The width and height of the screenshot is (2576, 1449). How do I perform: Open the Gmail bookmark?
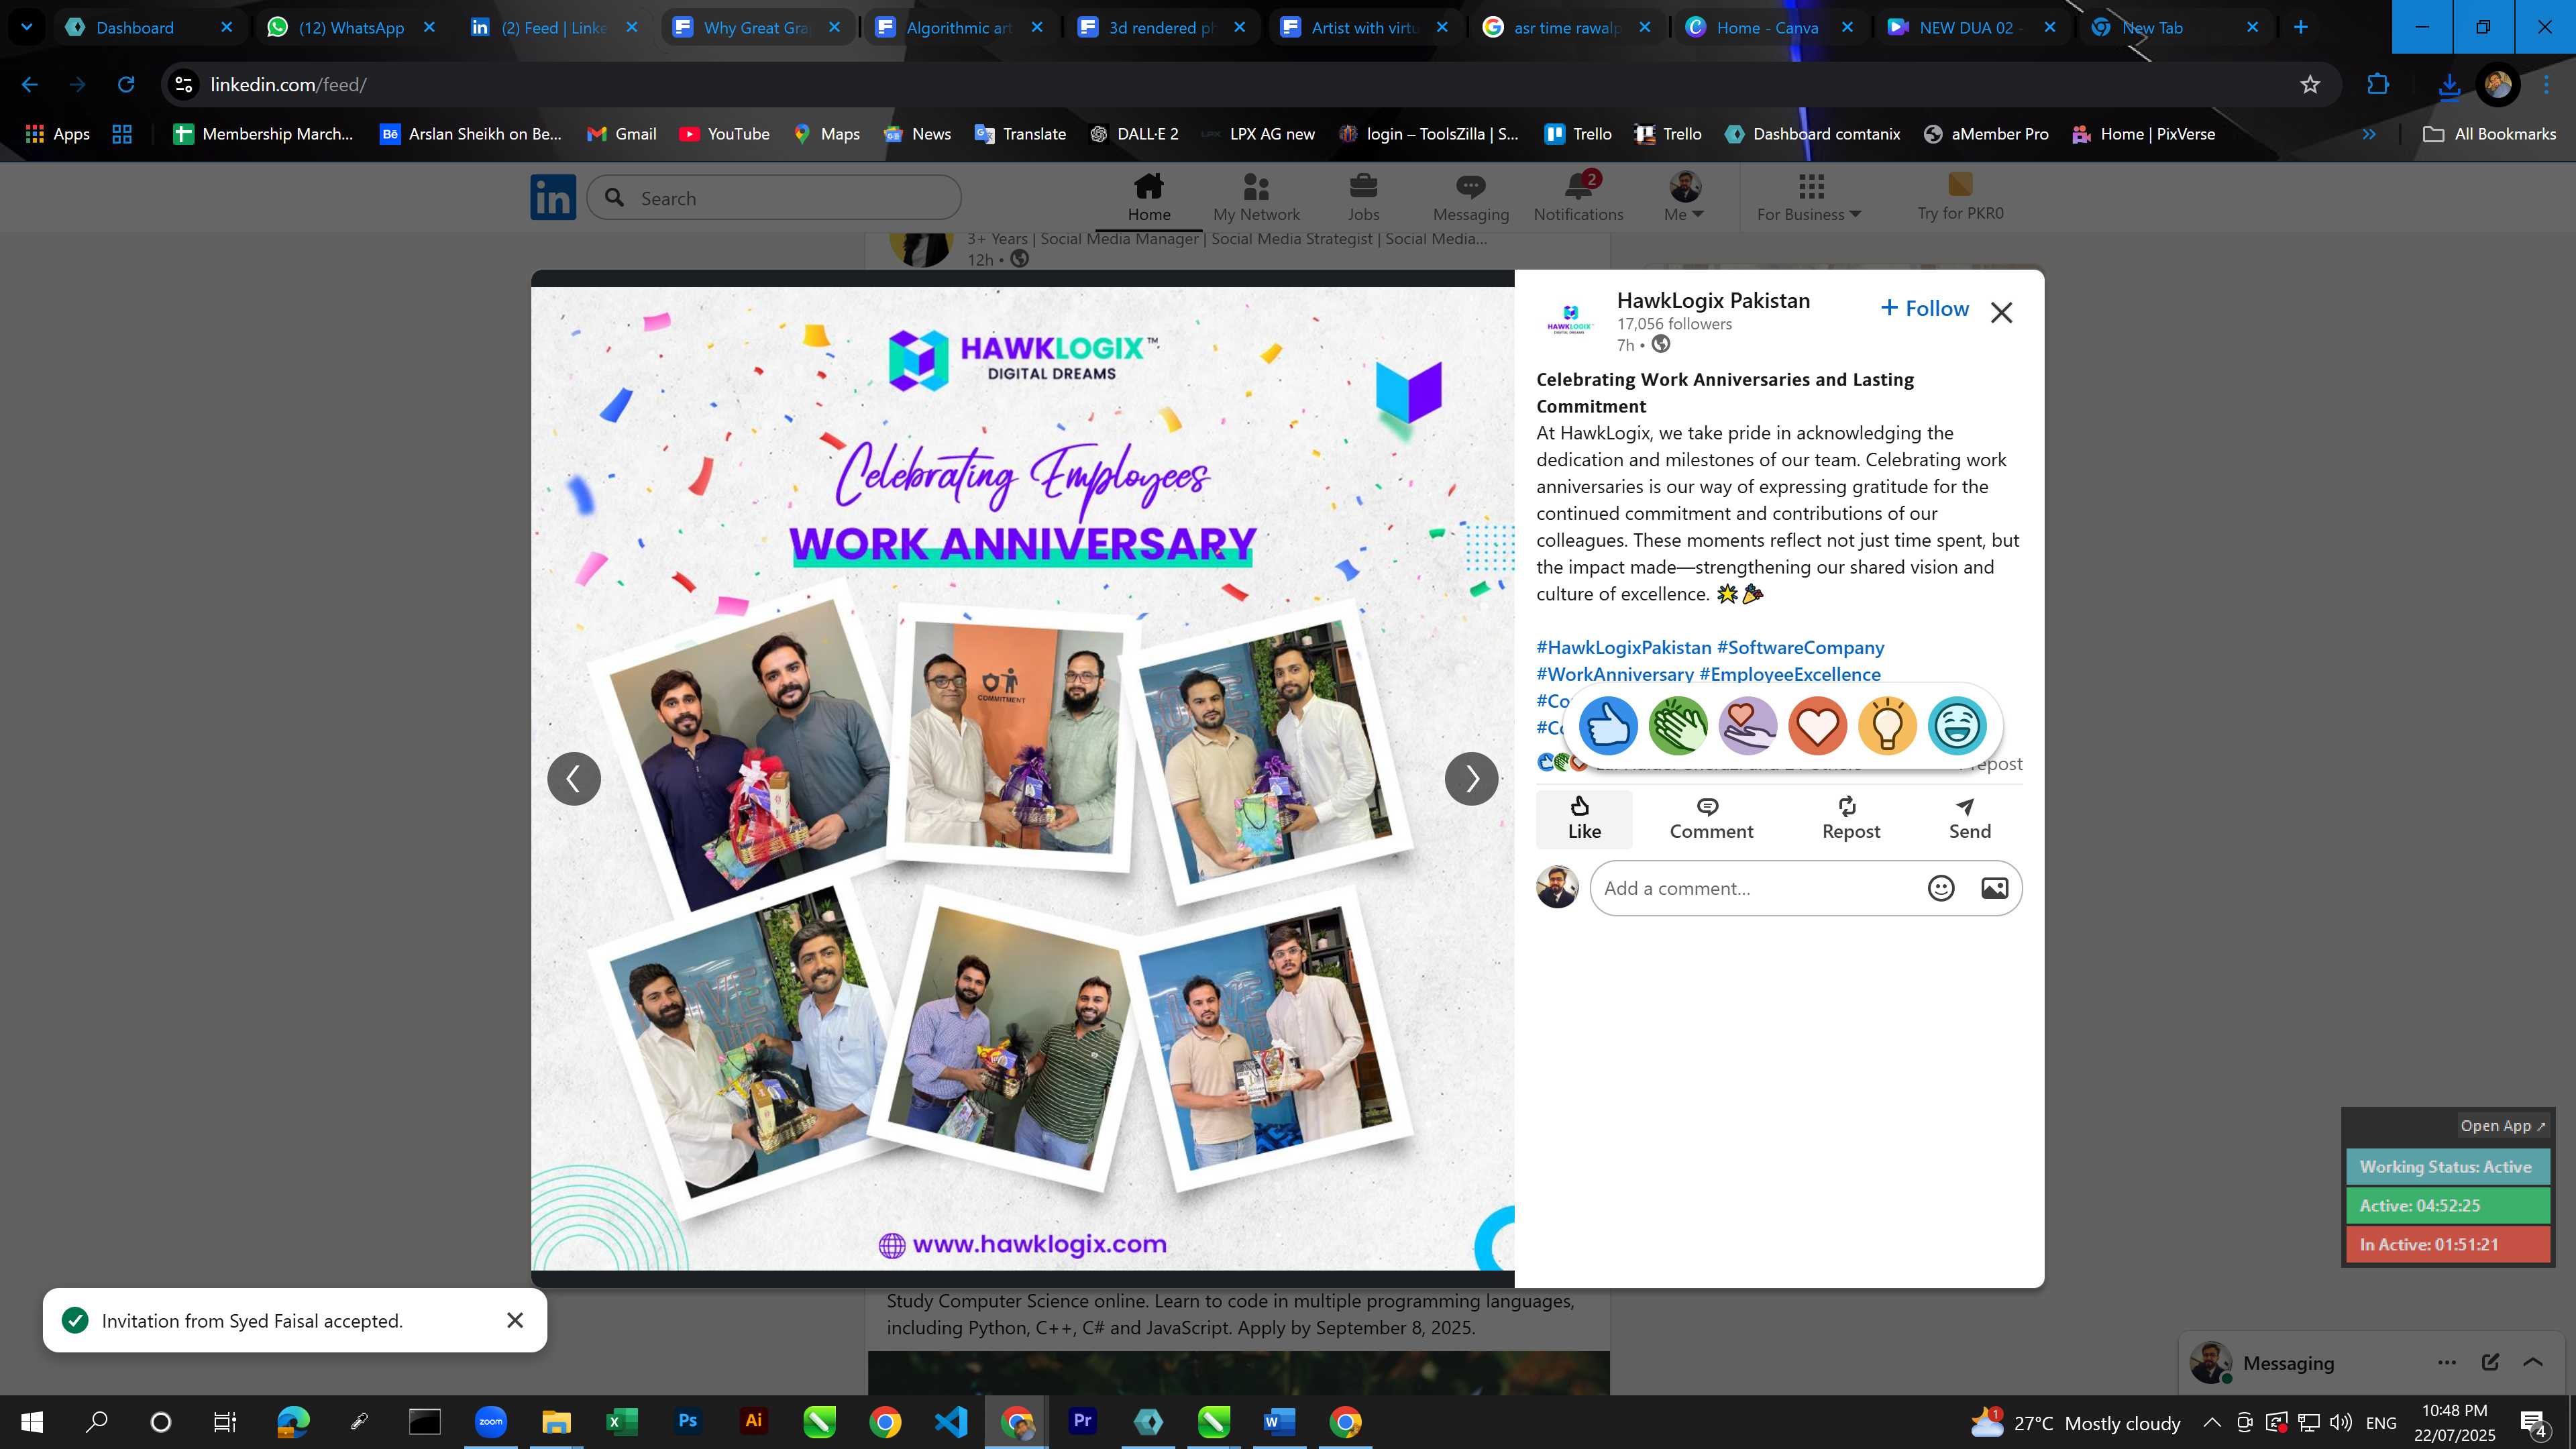point(621,134)
